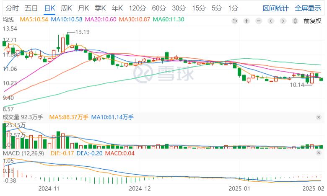Select the 周K weekly candlestick tab

click(x=66, y=8)
